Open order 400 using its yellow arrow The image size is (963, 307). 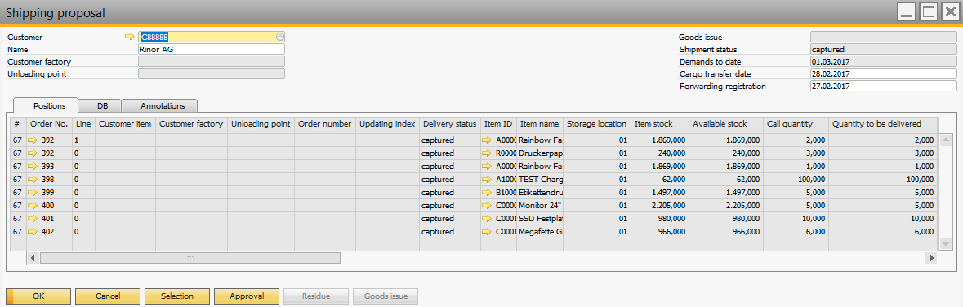pos(33,205)
